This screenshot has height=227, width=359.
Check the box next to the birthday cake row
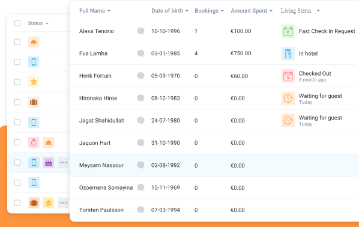tap(17, 163)
